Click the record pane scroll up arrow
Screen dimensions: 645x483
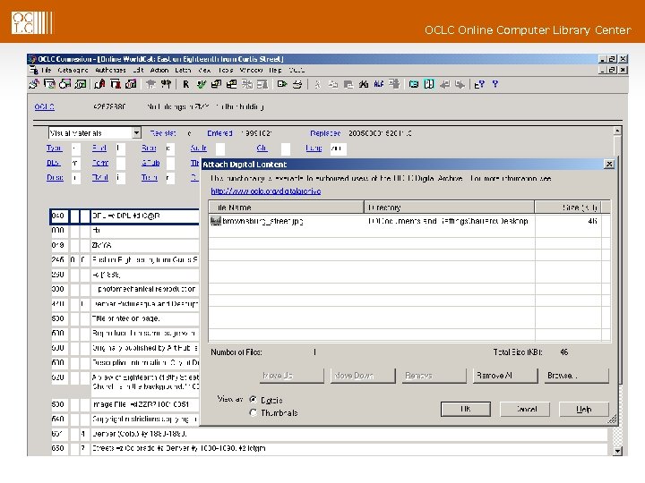pyautogui.click(x=617, y=131)
